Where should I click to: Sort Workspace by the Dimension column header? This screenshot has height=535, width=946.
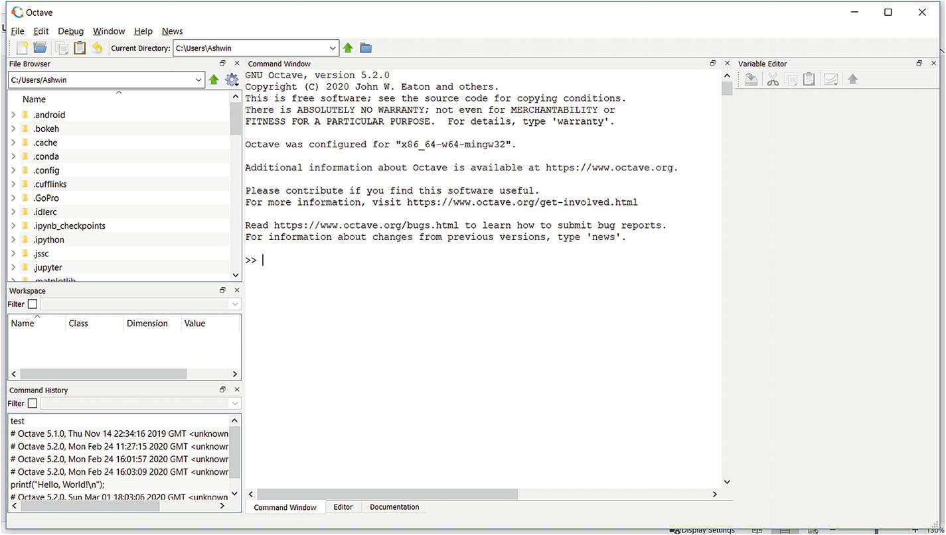(x=151, y=324)
